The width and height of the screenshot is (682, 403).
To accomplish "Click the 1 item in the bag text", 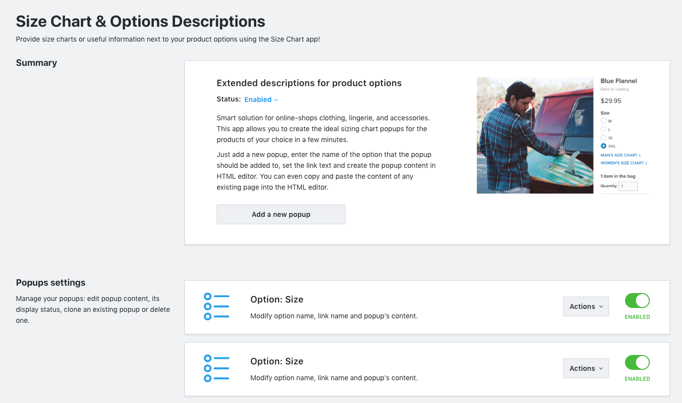I will [x=618, y=176].
